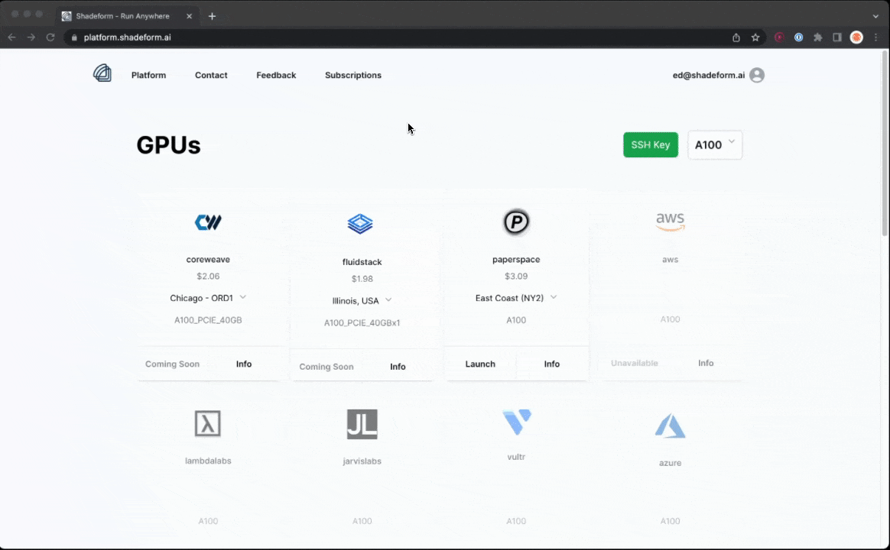This screenshot has width=890, height=550.
Task: Click the green SSH Key button
Action: 651,144
